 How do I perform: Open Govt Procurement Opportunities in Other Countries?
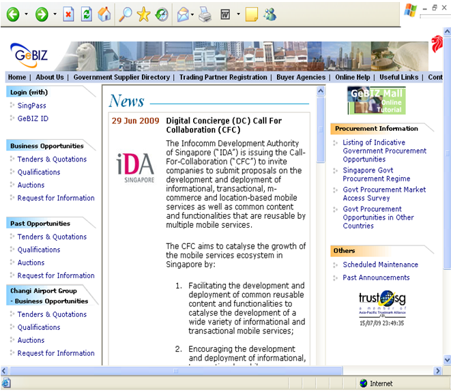tap(378, 217)
